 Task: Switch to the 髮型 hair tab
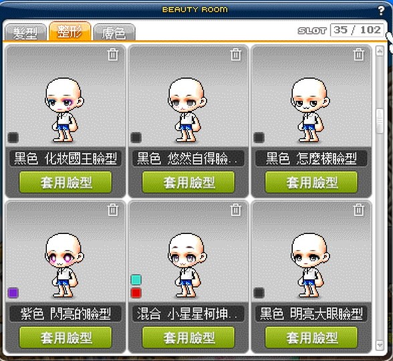25,32
